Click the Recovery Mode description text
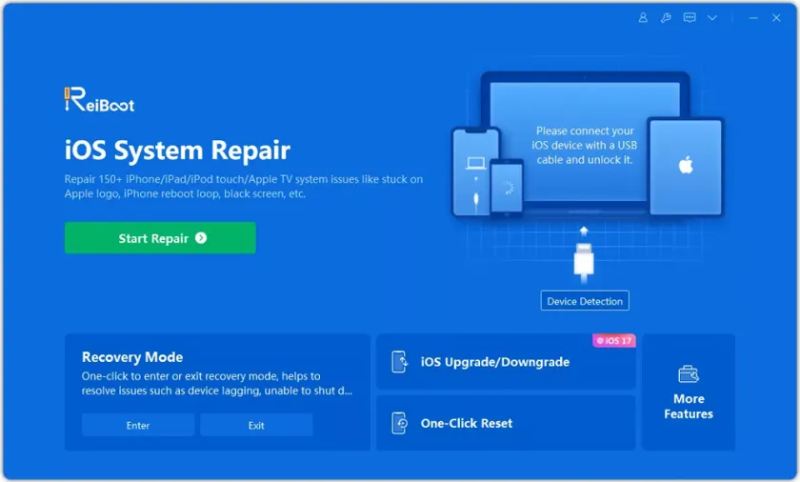 point(217,384)
